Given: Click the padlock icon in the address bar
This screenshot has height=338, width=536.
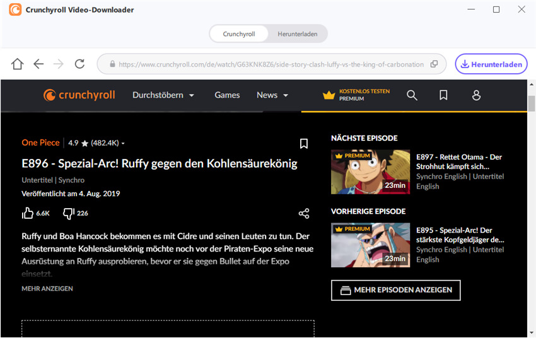Looking at the screenshot, I should [112, 64].
